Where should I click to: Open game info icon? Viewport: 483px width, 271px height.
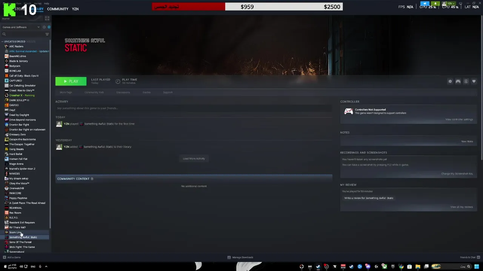pos(466,81)
